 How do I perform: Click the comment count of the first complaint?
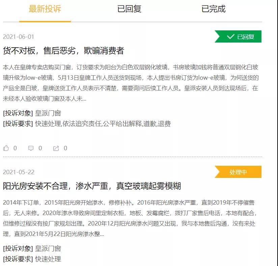tap(40, 148)
